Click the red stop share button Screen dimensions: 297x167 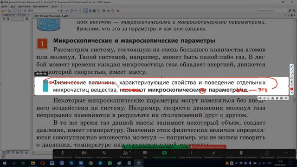pyautogui.click(x=208, y=147)
